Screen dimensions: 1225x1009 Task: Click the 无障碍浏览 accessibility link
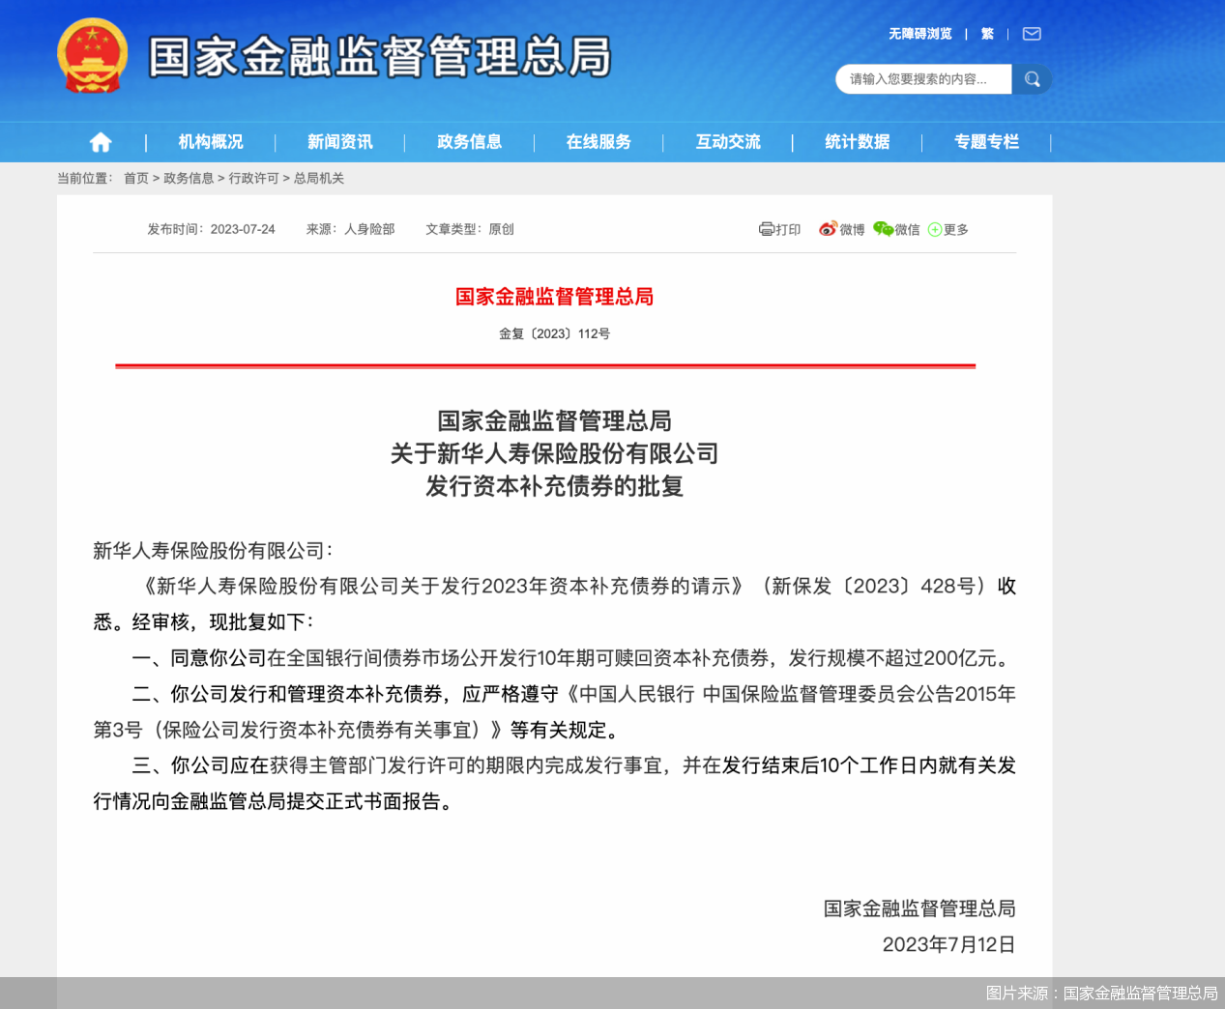point(920,34)
